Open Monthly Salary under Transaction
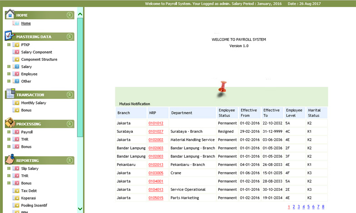 pos(34,103)
